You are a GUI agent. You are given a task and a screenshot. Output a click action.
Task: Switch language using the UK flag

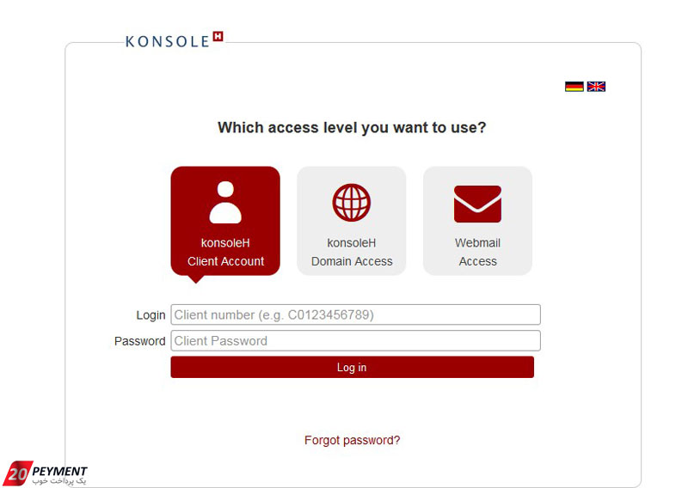click(596, 87)
